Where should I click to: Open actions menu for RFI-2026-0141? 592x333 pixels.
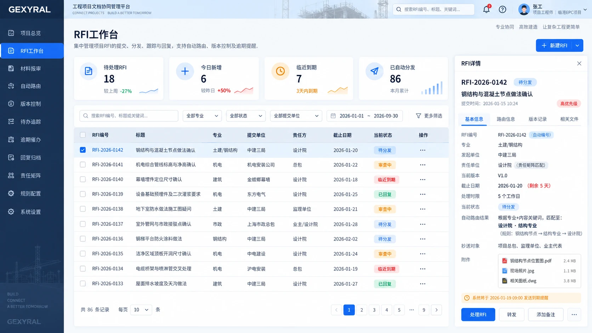[423, 165]
